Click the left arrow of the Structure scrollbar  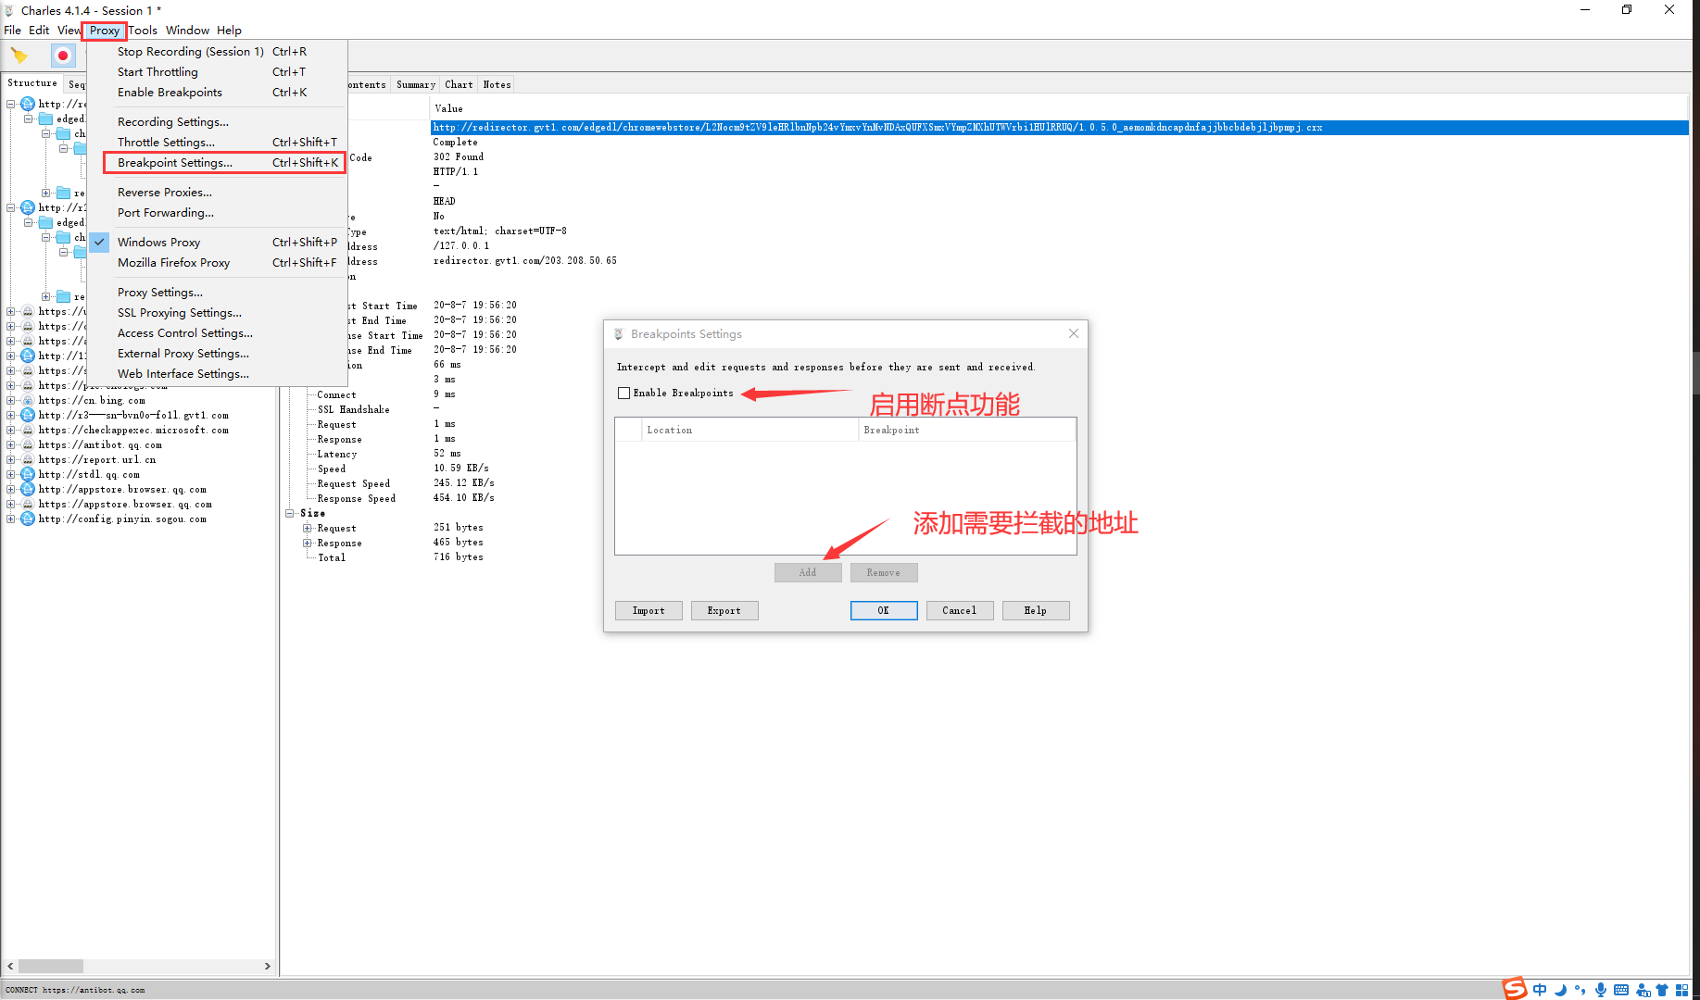[x=10, y=966]
